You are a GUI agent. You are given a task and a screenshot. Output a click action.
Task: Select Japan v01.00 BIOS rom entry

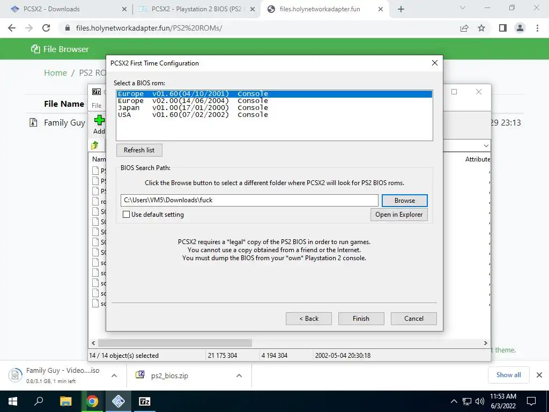(274, 107)
